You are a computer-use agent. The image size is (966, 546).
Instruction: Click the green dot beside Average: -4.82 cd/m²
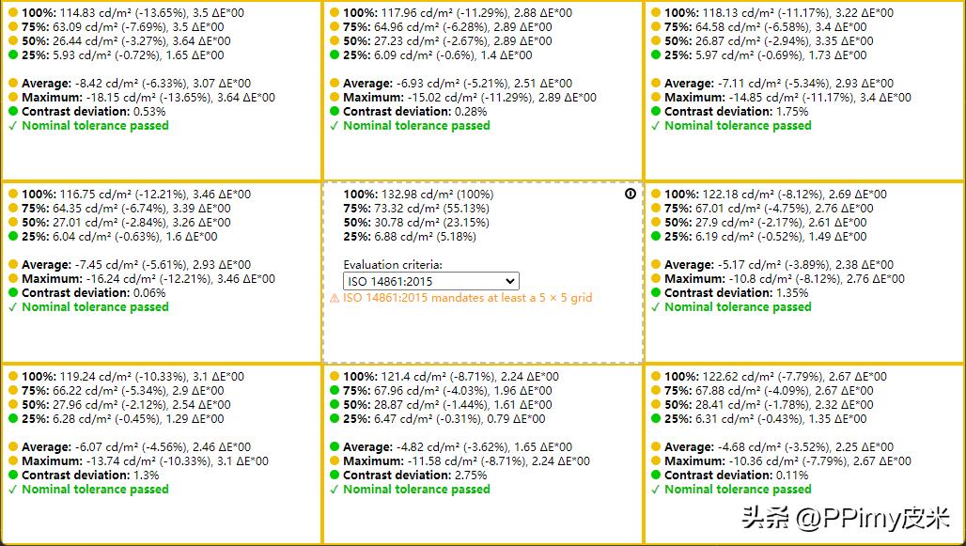click(335, 446)
